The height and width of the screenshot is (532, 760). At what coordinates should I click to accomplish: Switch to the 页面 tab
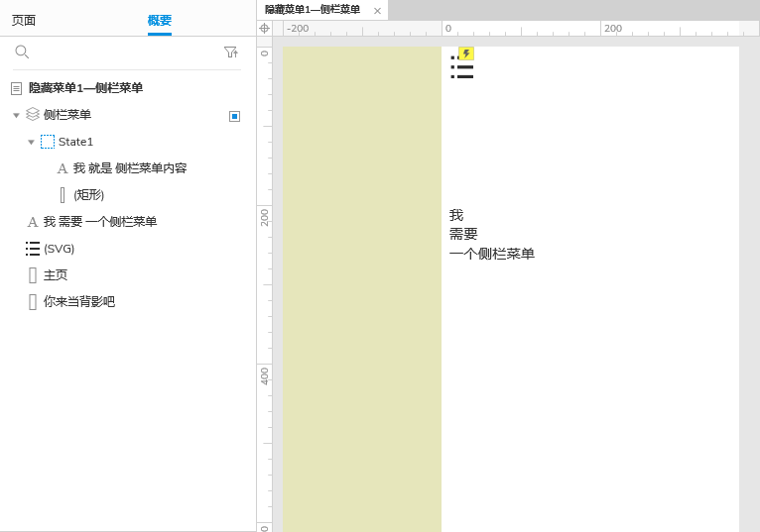[24, 21]
